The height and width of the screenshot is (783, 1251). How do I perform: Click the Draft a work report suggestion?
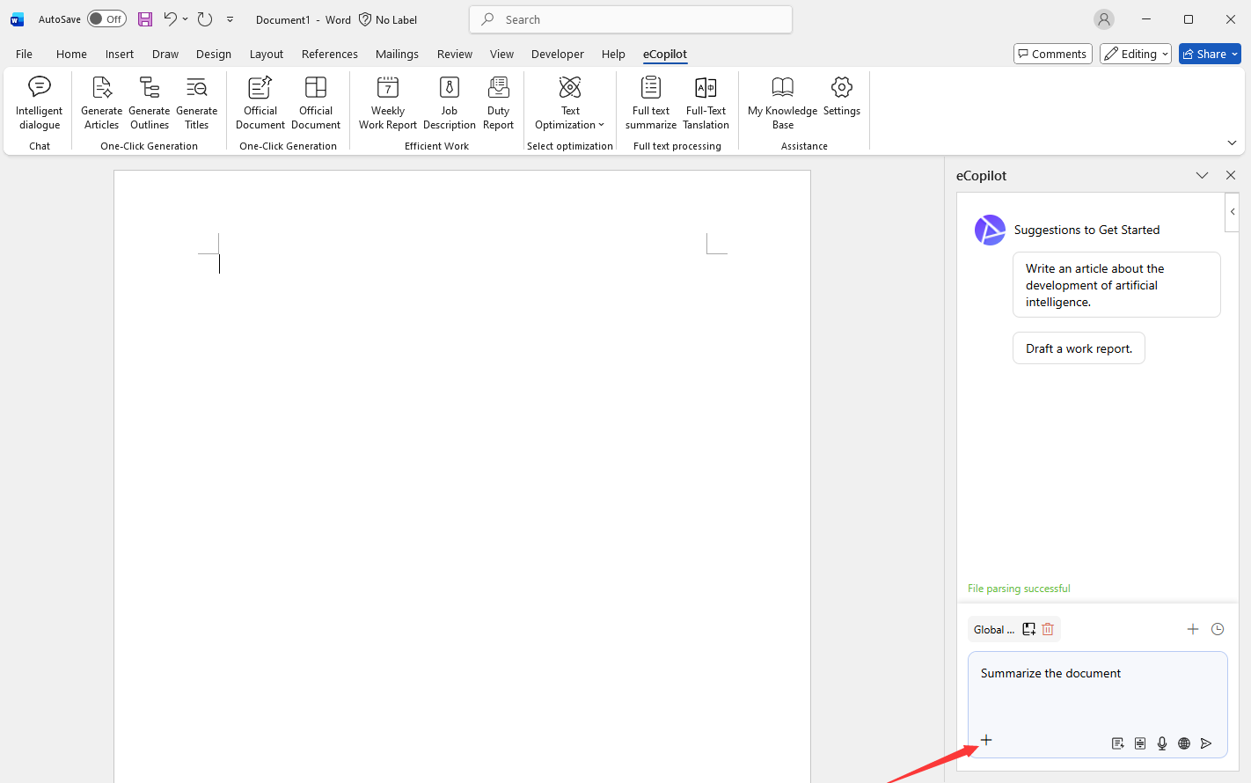pyautogui.click(x=1079, y=348)
